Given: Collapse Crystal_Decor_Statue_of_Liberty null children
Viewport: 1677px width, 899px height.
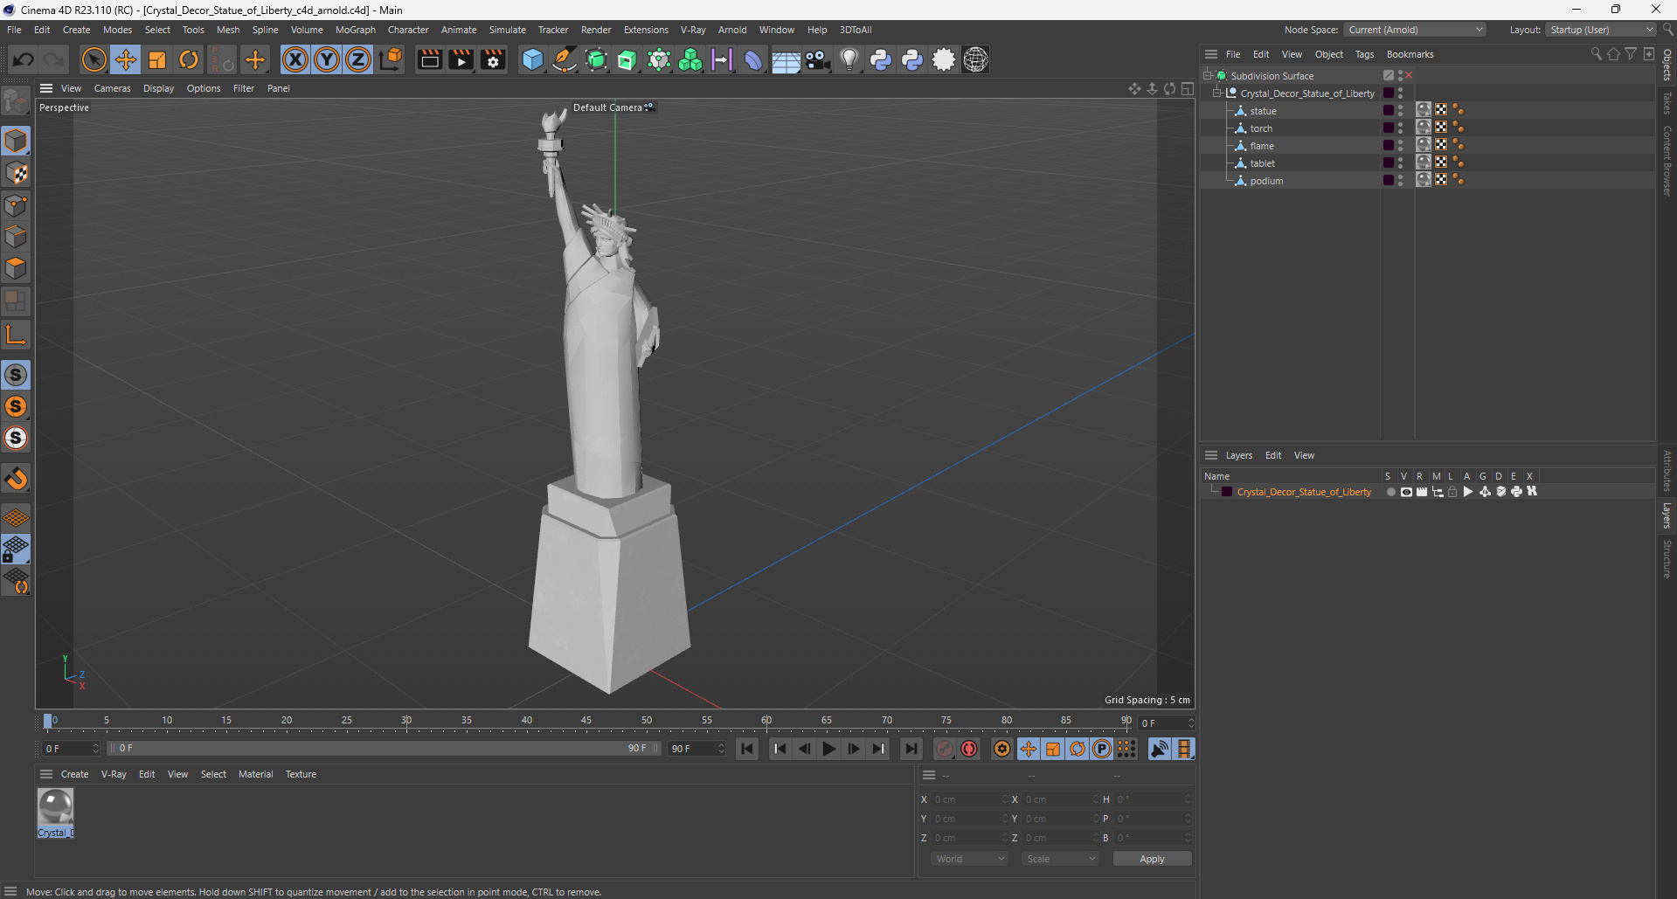Looking at the screenshot, I should pos(1216,93).
